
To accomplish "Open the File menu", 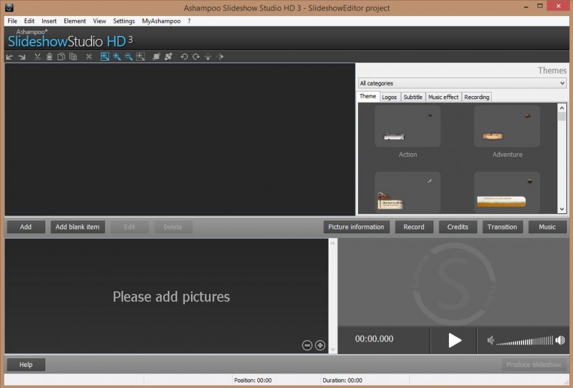I will click(12, 21).
